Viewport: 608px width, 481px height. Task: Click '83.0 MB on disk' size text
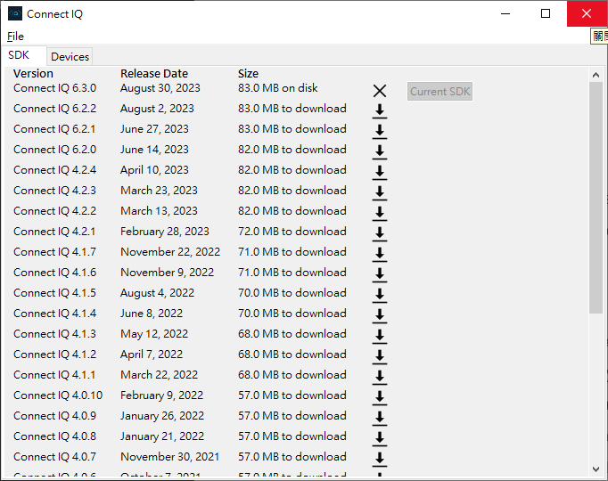pyautogui.click(x=277, y=88)
